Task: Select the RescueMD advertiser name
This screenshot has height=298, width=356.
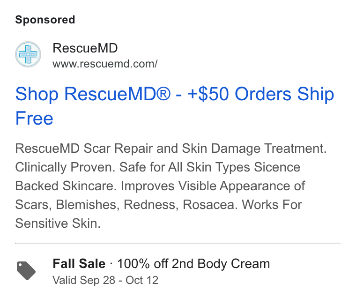Action: tap(85, 48)
